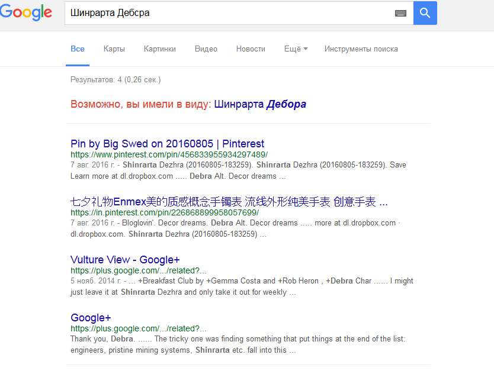Image resolution: width=494 pixels, height=374 pixels.
Task: Select the Все tab
Action: point(78,49)
